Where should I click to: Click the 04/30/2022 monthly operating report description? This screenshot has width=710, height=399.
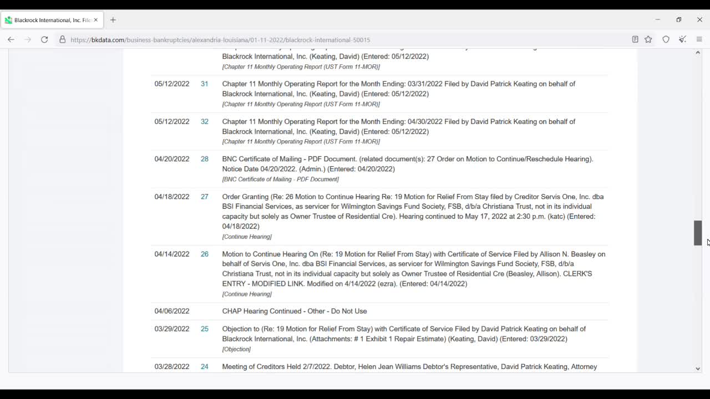click(x=399, y=126)
